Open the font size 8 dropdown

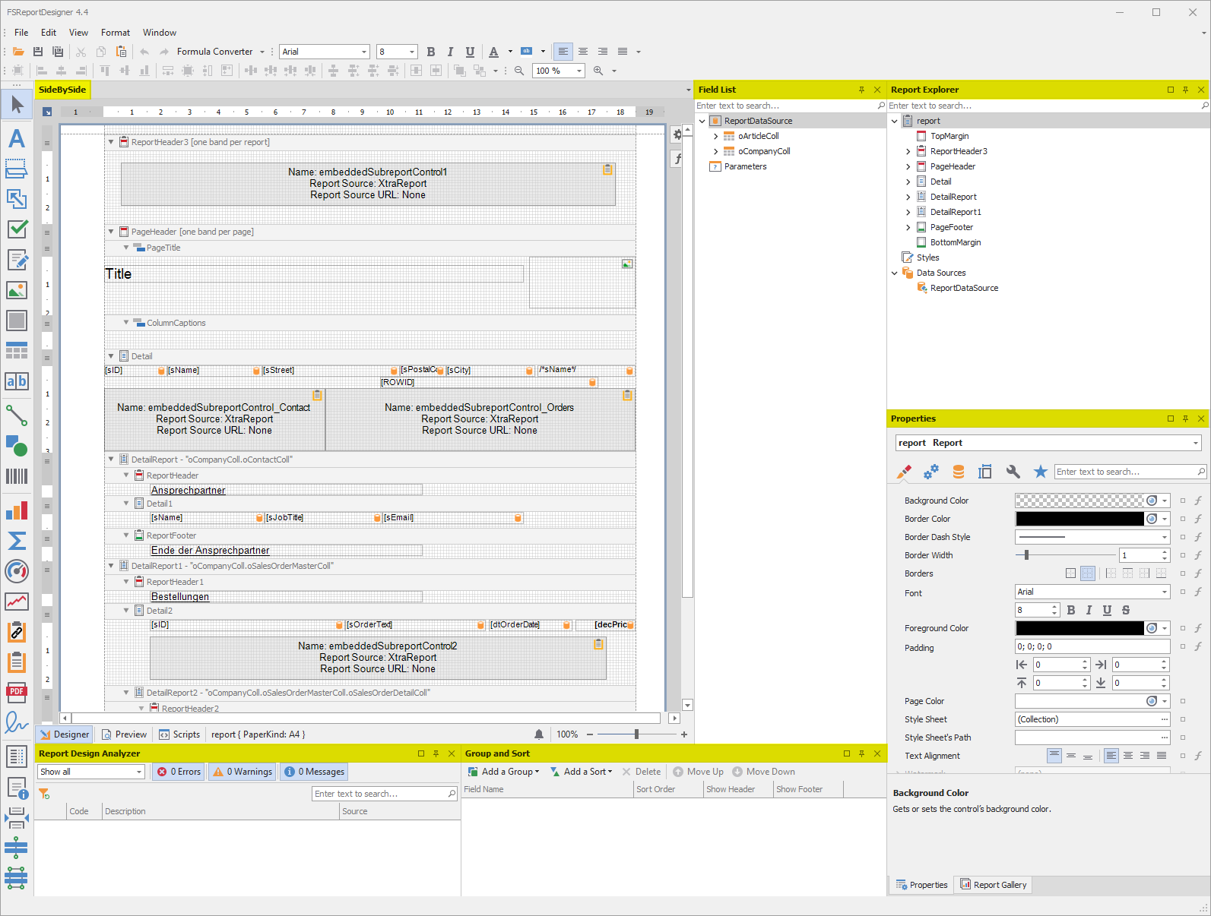click(412, 52)
